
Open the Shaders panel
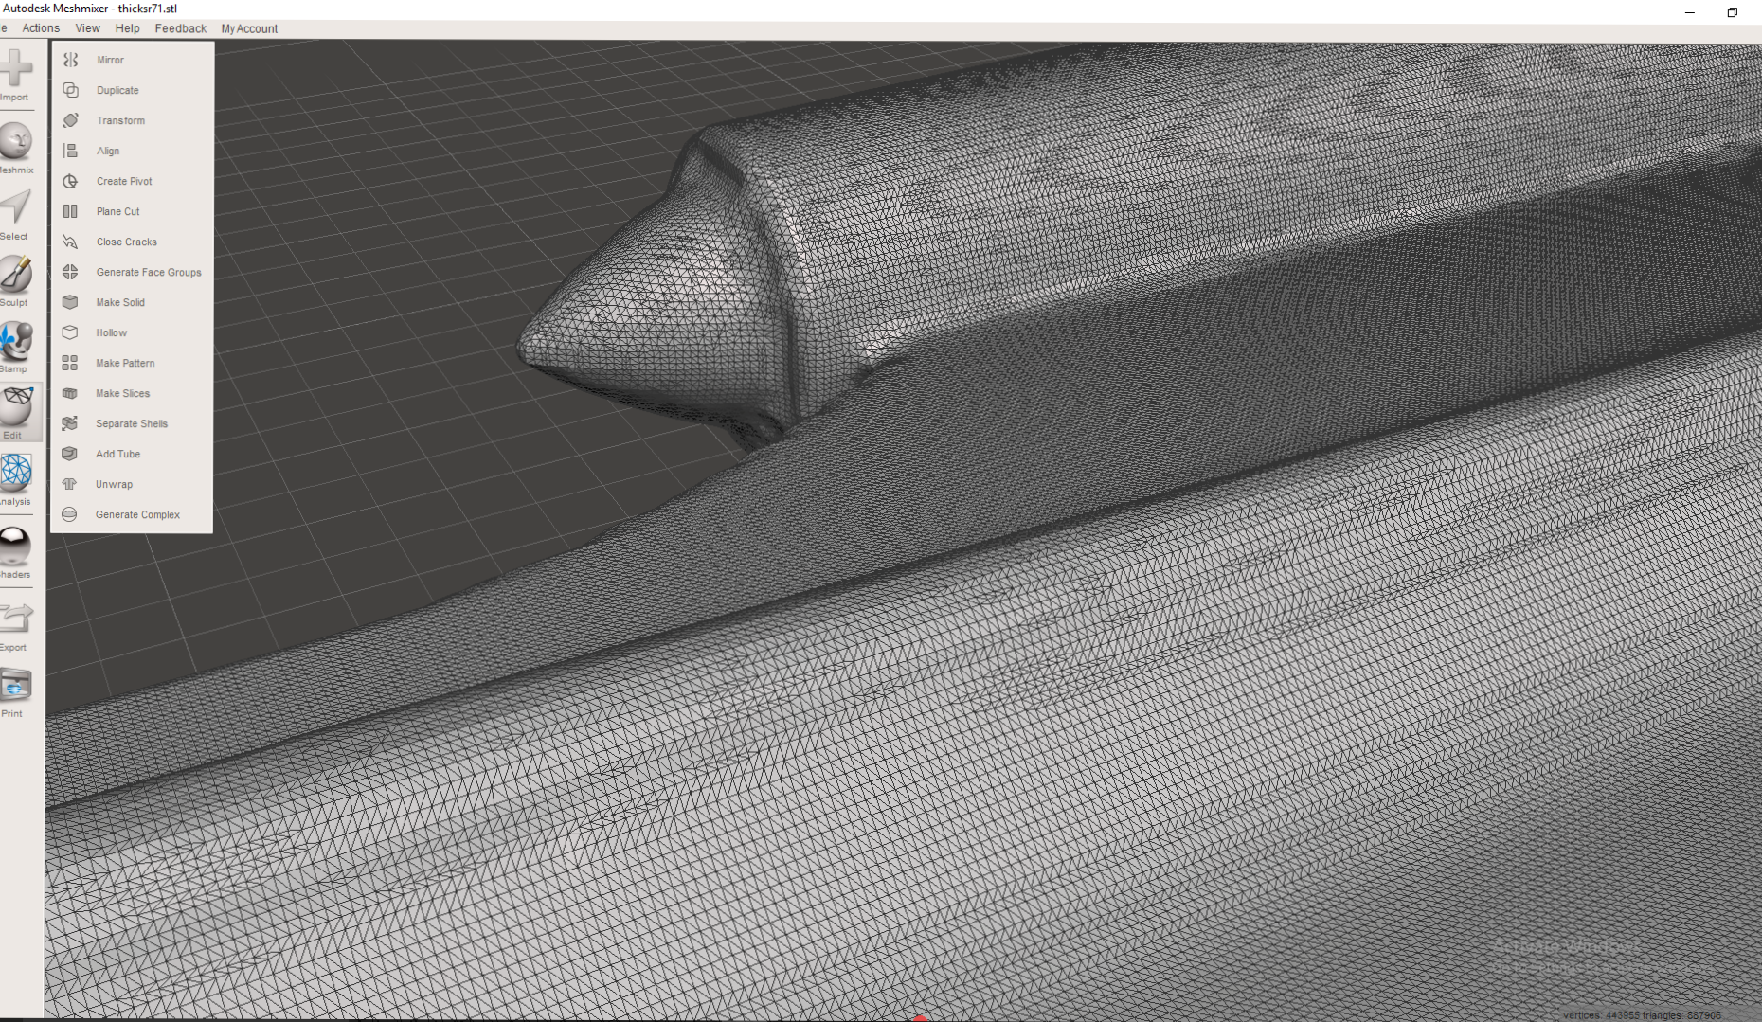pos(16,552)
